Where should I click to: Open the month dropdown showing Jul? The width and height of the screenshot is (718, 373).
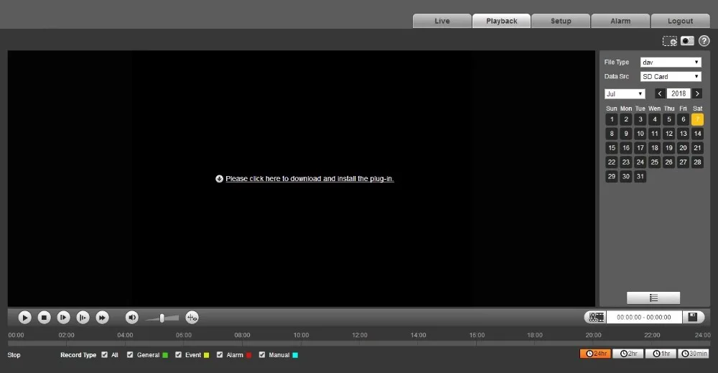(625, 94)
